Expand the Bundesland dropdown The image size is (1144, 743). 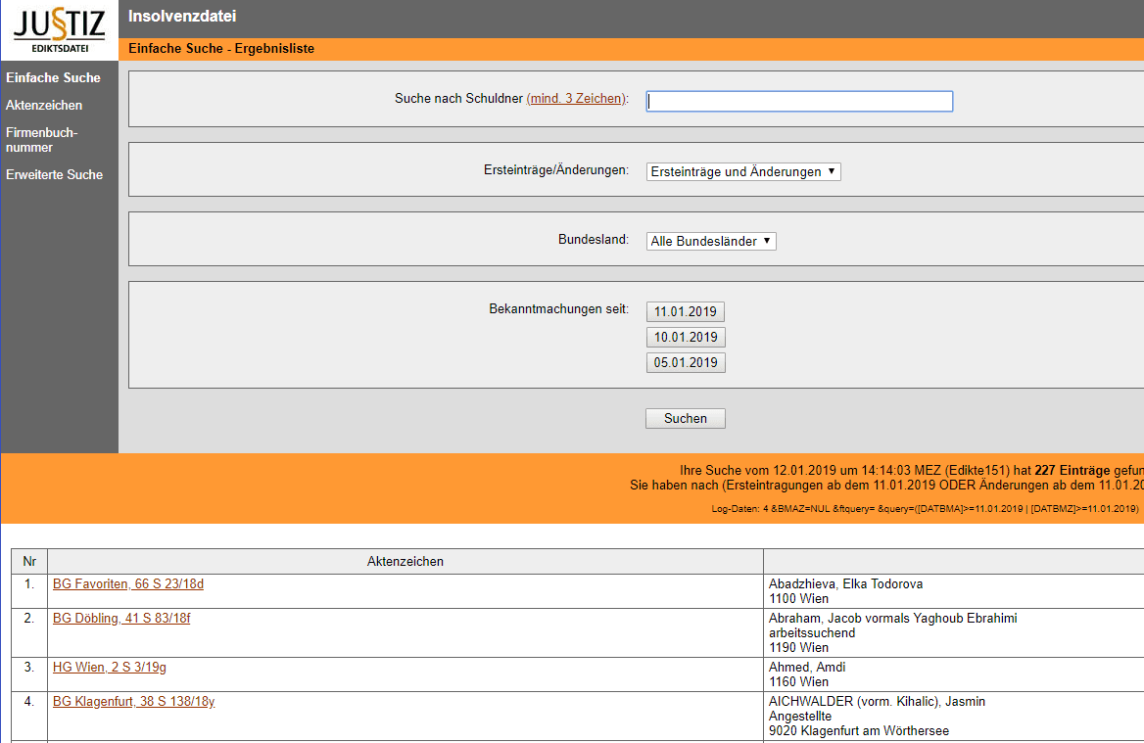[711, 241]
